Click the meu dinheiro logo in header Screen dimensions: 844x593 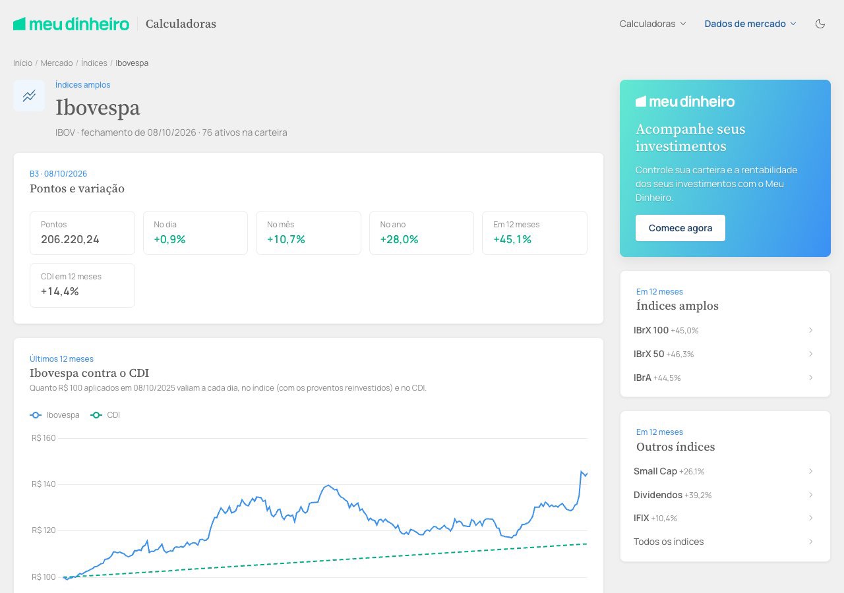tap(71, 24)
